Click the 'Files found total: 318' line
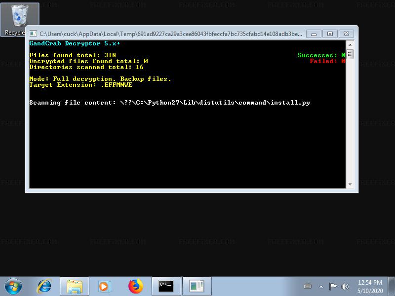This screenshot has height=296, width=395. tap(73, 55)
